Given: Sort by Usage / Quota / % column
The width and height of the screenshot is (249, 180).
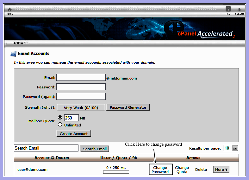Looking at the screenshot, I should click(x=116, y=158).
